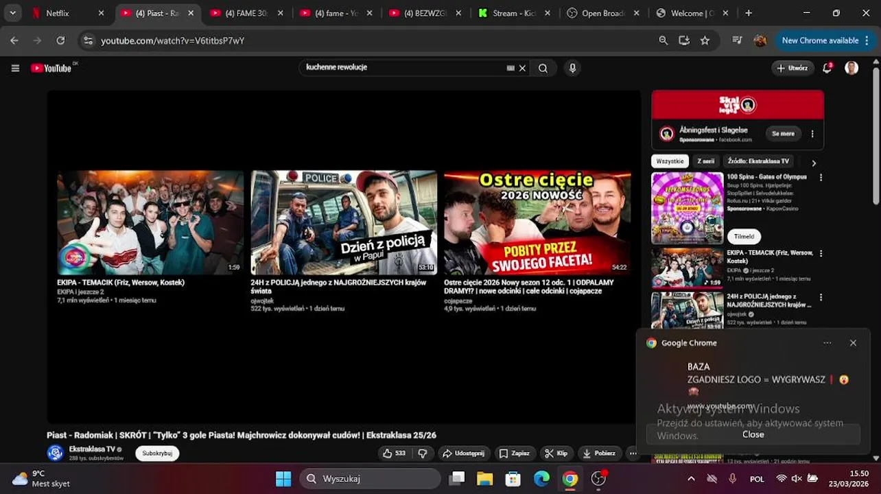Open the cast or install icon in address bar

tap(684, 40)
